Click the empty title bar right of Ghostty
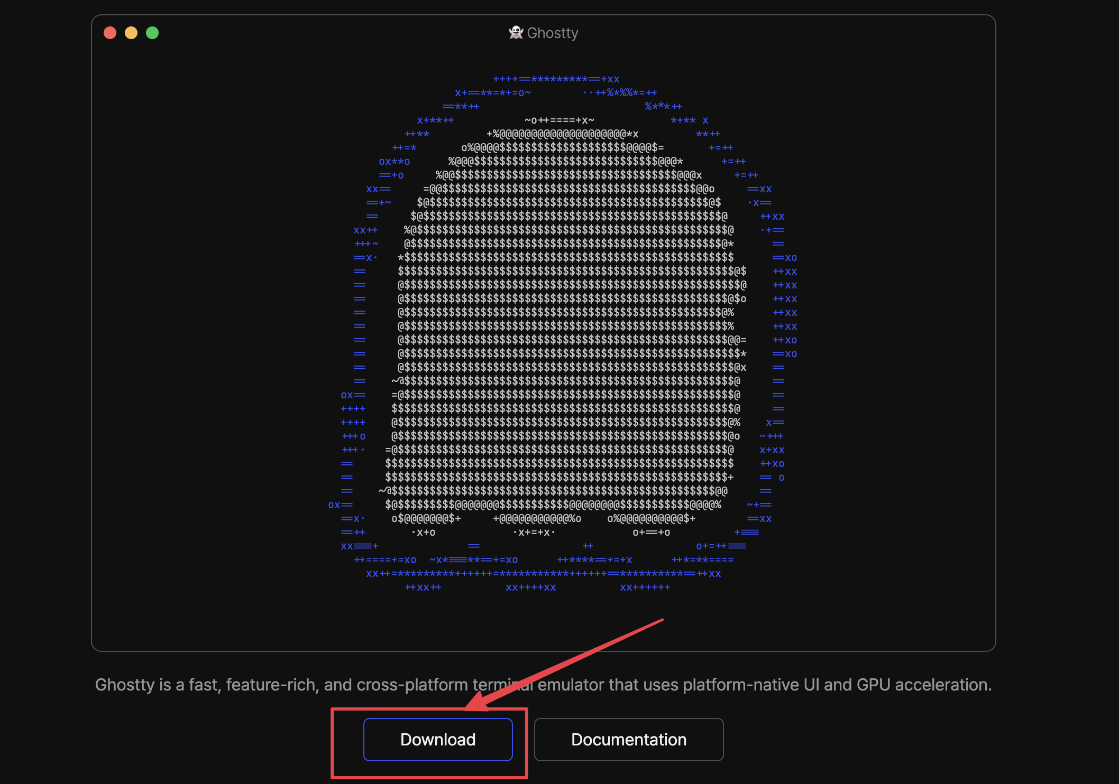Image resolution: width=1119 pixels, height=784 pixels. (793, 33)
